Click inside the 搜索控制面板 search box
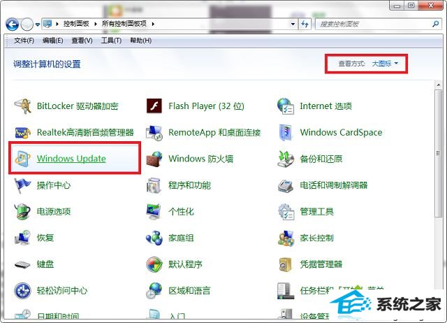447x323 pixels. click(374, 24)
